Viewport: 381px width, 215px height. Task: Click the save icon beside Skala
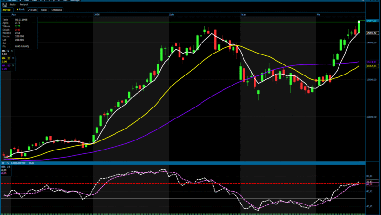click(5, 5)
